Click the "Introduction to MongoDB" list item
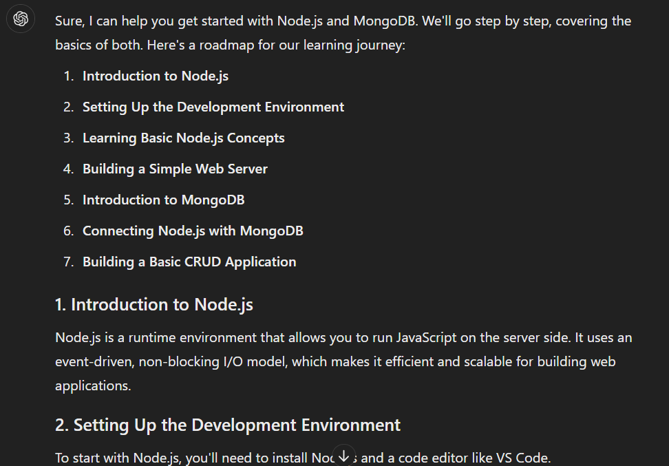 (163, 200)
